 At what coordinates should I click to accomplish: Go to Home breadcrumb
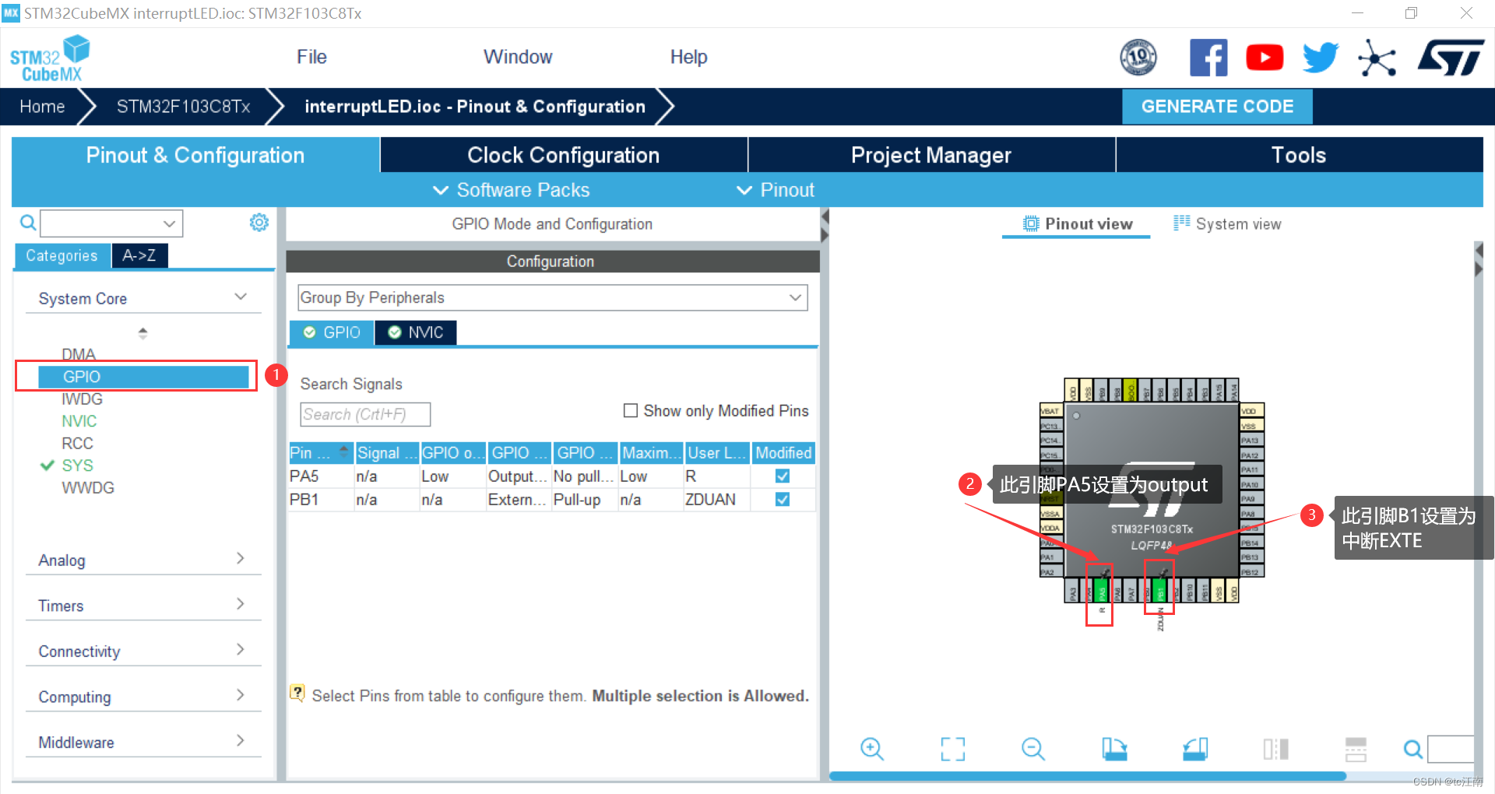42,107
